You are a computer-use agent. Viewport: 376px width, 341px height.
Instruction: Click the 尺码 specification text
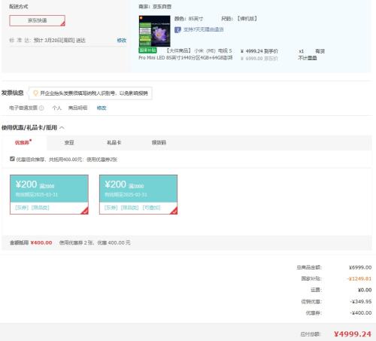coord(239,19)
